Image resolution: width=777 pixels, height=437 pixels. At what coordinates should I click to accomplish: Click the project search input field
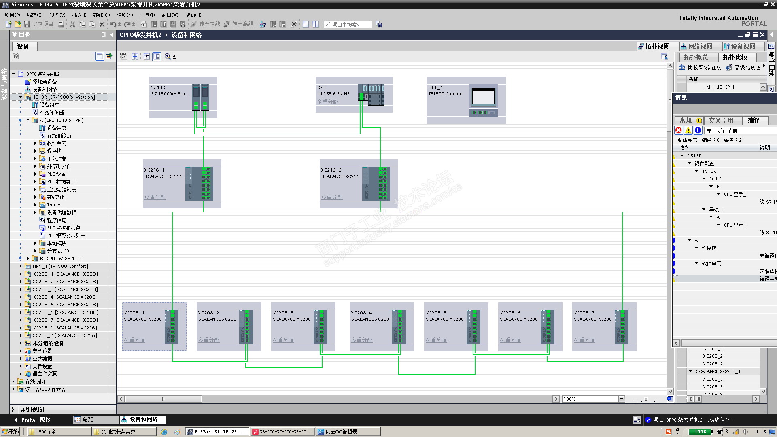[348, 25]
